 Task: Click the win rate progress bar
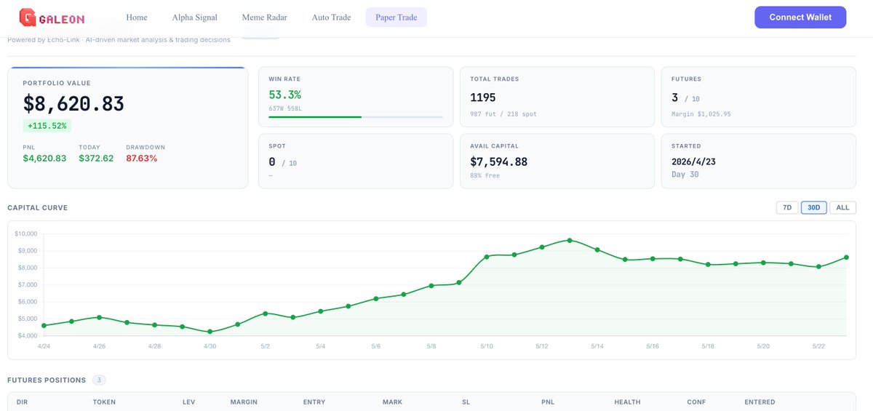coord(356,116)
